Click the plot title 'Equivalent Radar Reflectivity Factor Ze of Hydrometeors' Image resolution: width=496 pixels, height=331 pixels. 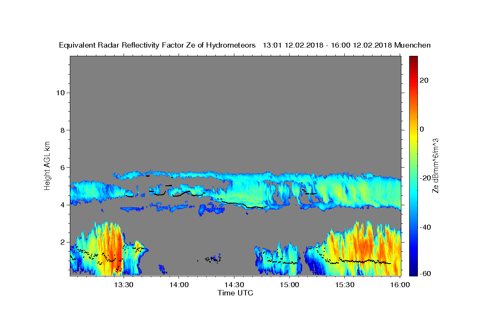[x=157, y=45]
